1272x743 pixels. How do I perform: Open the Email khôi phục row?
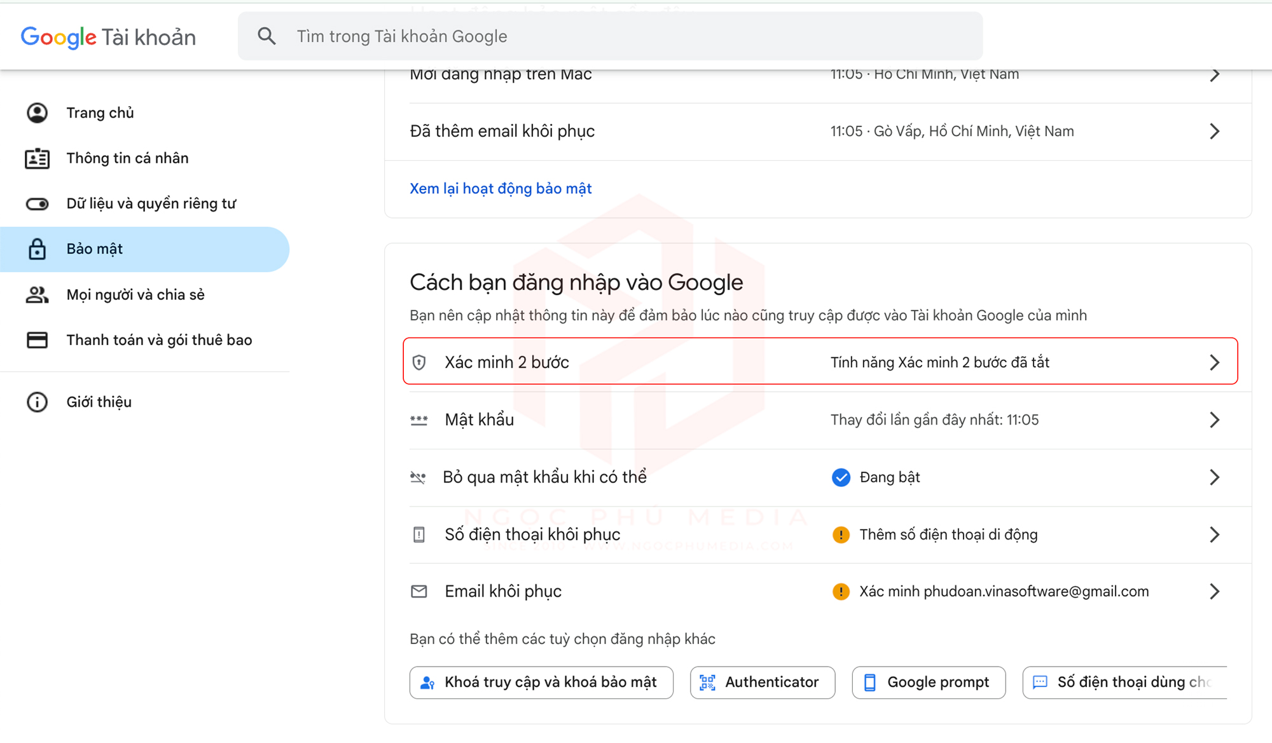pyautogui.click(x=817, y=592)
